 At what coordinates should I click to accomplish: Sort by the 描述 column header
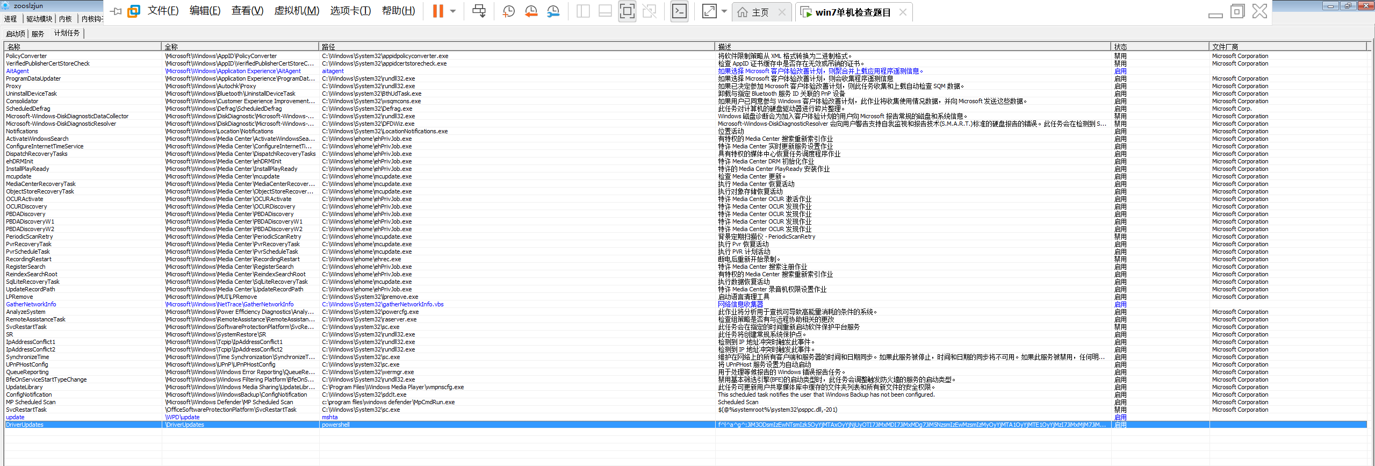913,47
